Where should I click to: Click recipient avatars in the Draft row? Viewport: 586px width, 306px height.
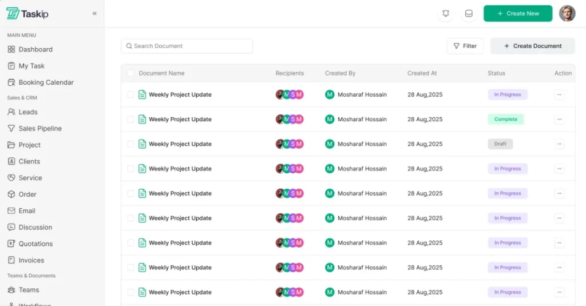coord(289,144)
